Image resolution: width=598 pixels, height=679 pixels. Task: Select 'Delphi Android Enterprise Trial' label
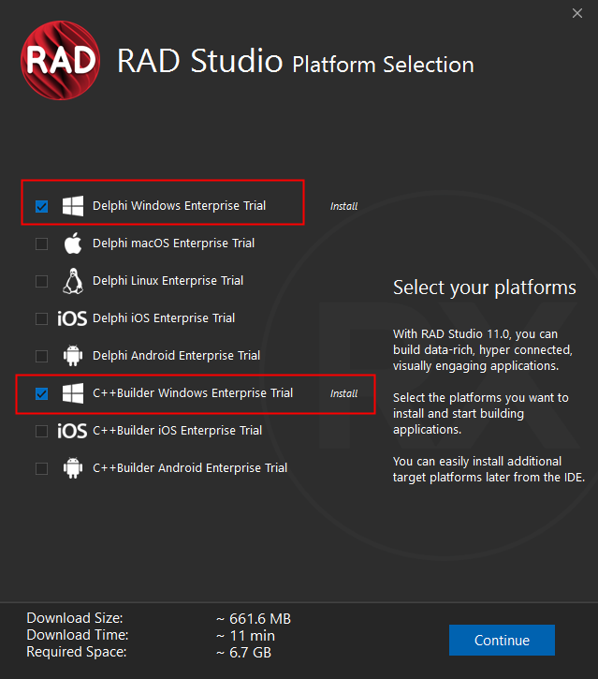(x=177, y=356)
